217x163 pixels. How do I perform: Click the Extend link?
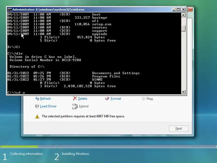coord(84,106)
